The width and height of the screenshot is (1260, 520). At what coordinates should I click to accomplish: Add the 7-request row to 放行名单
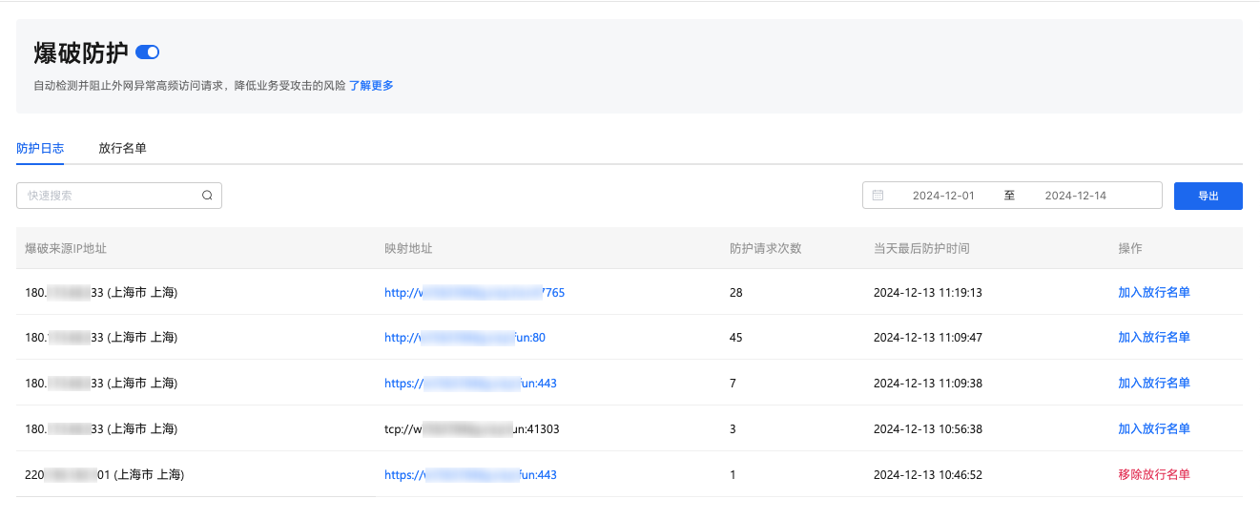coord(1153,384)
